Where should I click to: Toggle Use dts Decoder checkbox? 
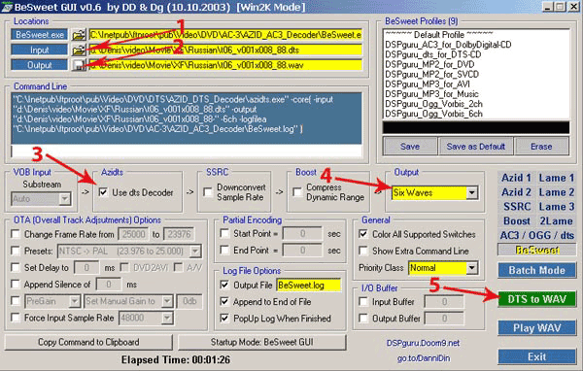point(103,192)
